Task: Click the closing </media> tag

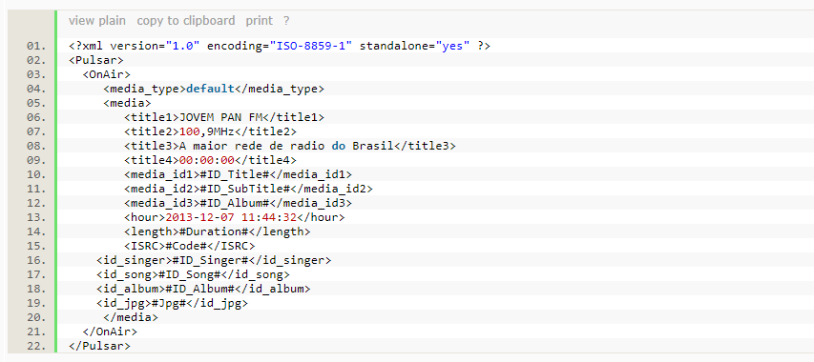Action: [131, 317]
